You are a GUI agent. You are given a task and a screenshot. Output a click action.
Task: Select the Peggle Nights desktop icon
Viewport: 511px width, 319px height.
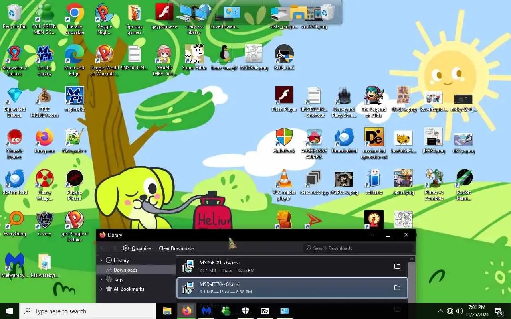(104, 19)
